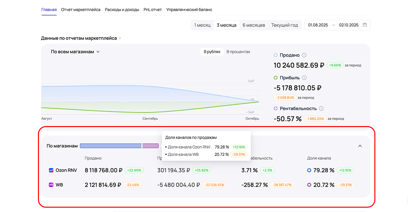Open the Отчет маркетплейса tab
The image size is (408, 212).
coord(81,10)
